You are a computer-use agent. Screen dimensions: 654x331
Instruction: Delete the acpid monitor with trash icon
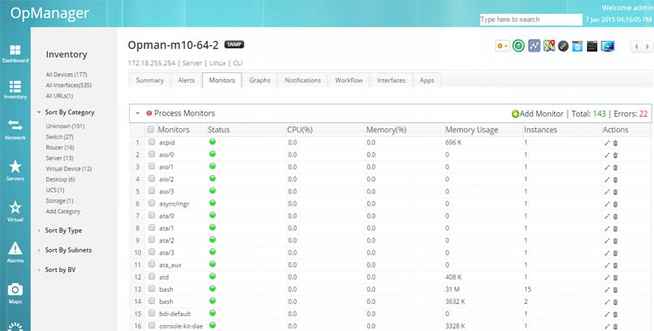click(616, 143)
